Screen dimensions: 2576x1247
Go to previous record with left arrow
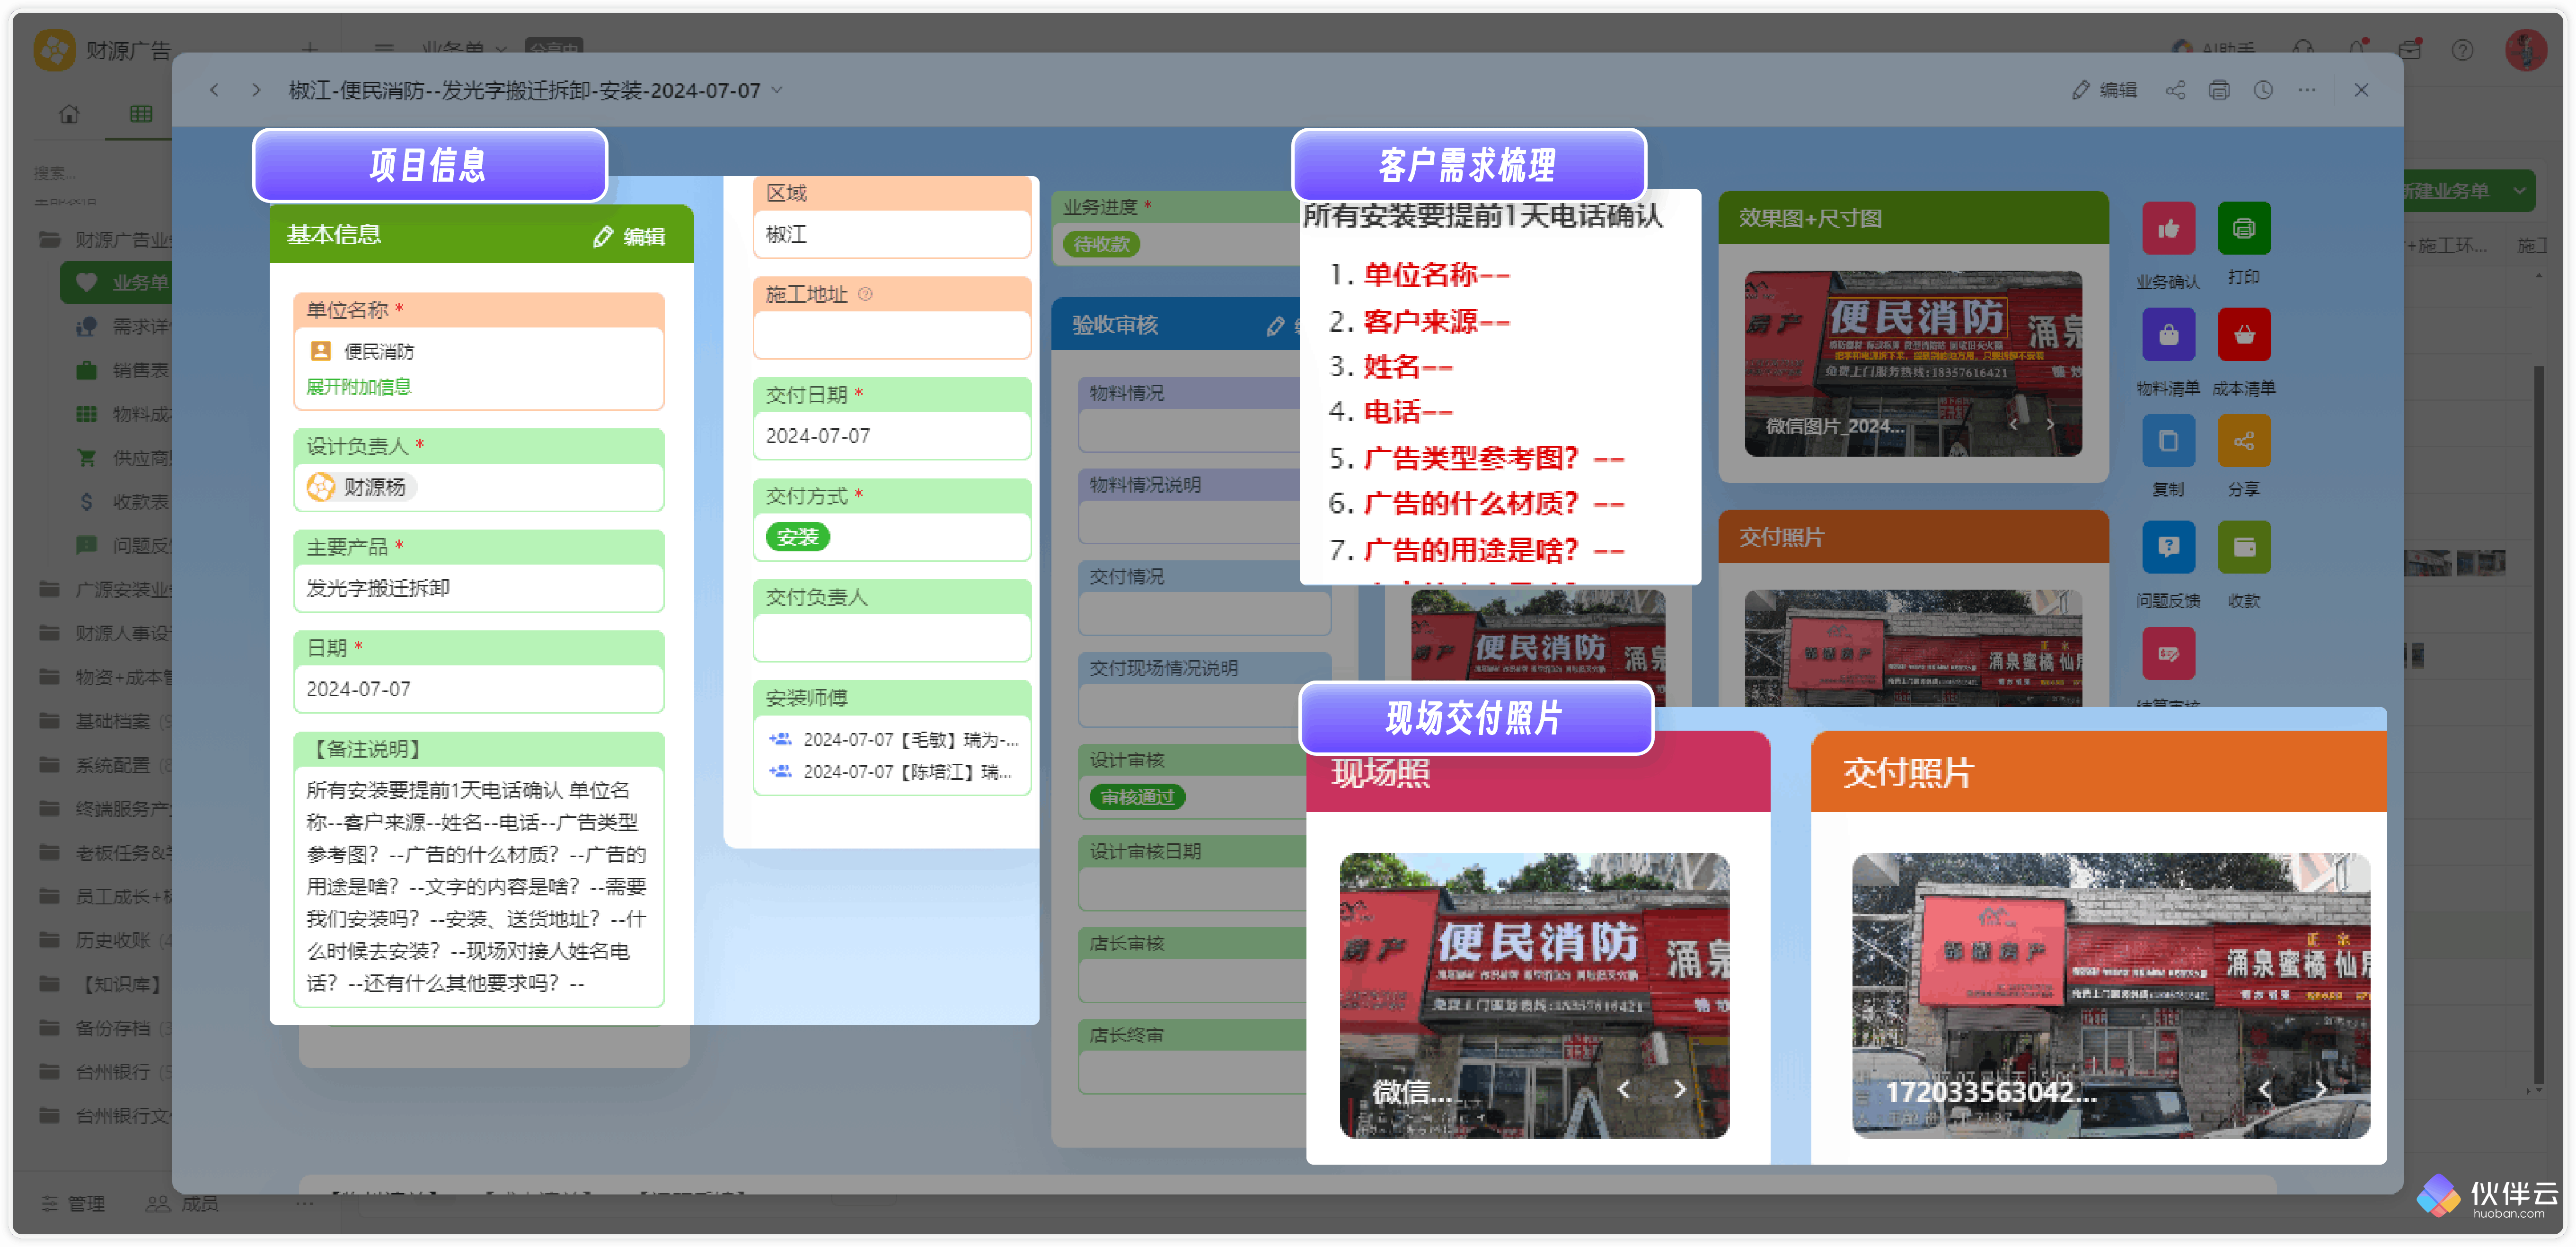[214, 90]
